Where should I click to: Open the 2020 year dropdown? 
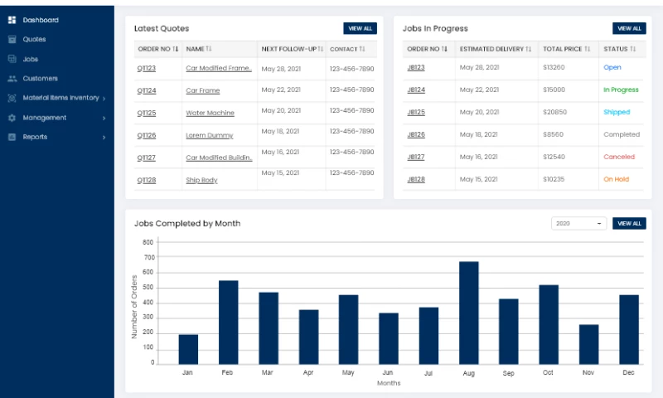[x=578, y=223]
